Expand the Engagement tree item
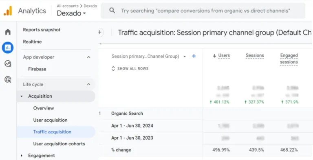Screen dimensions: 313x160 point(22,156)
